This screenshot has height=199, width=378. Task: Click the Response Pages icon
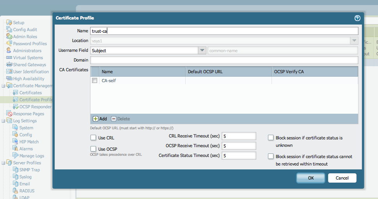point(9,114)
